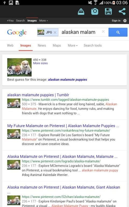The height and width of the screenshot is (207, 129).
Task: Tap the save floppy disk icon
Action: pyautogui.click(x=108, y=12)
